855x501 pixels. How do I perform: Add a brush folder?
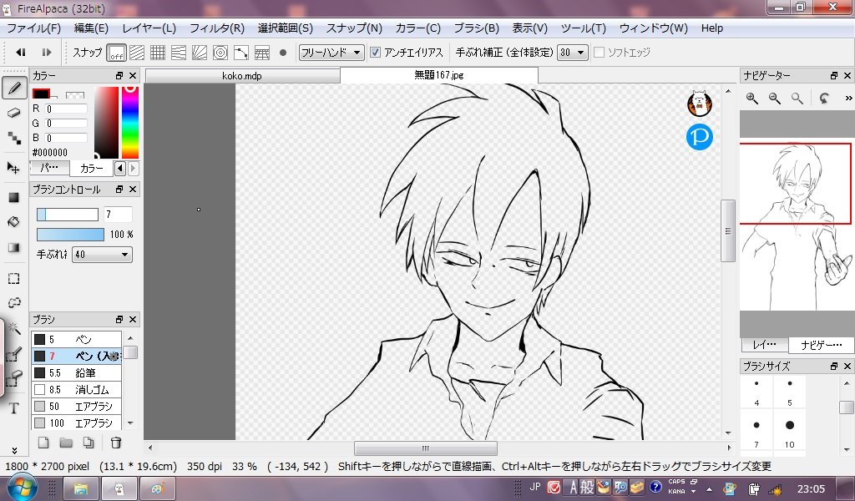[x=66, y=443]
